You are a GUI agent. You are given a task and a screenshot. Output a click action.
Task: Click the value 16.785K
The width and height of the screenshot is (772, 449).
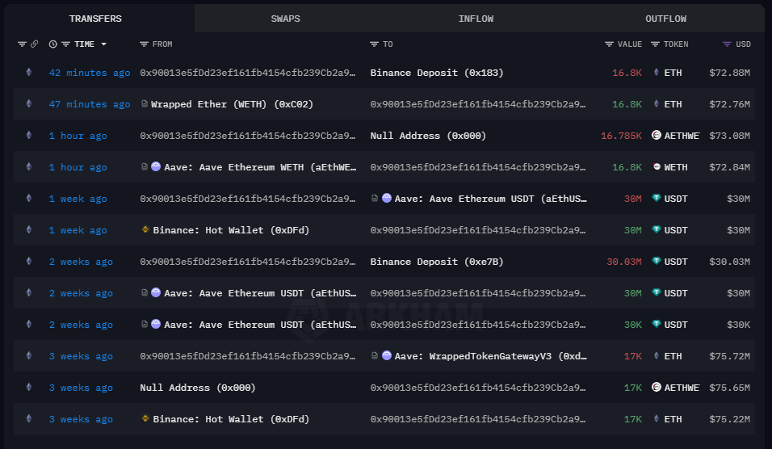click(x=621, y=136)
